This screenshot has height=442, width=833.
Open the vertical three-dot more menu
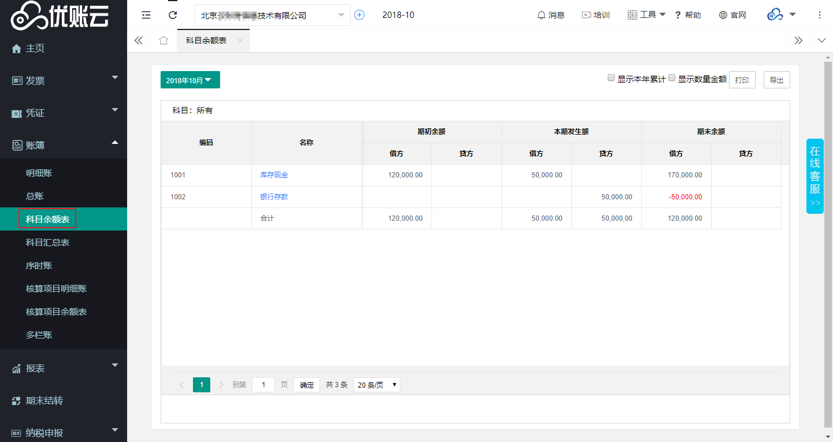click(820, 15)
